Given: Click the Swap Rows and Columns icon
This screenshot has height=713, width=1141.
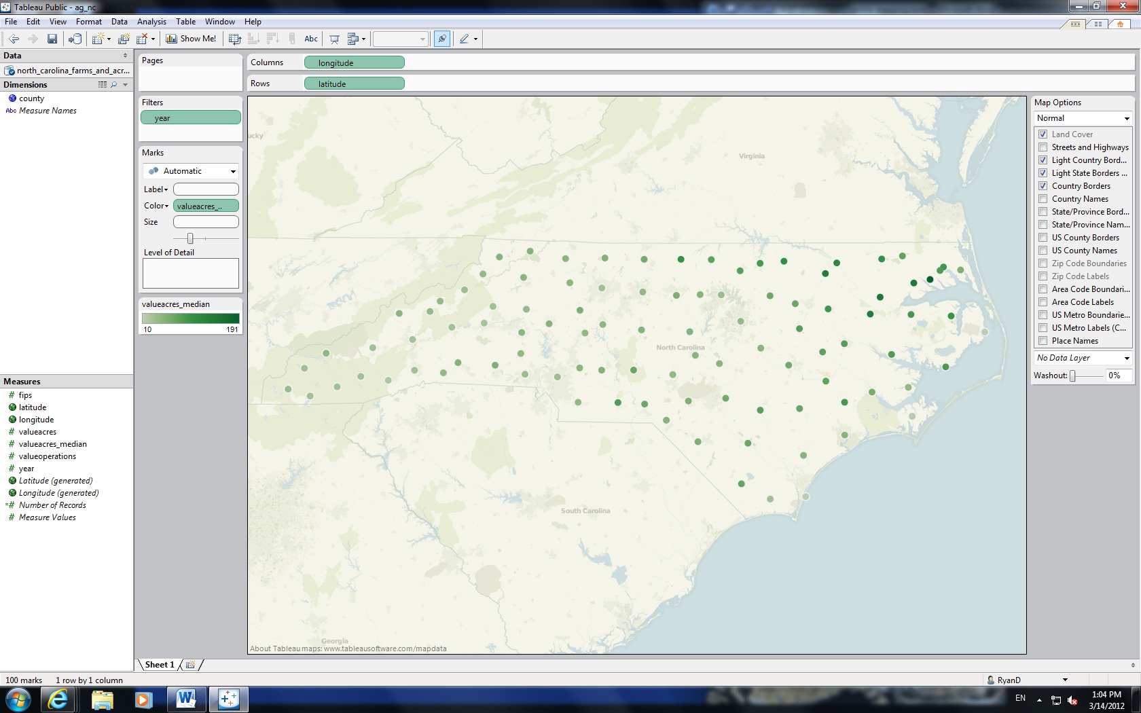Looking at the screenshot, I should [234, 39].
